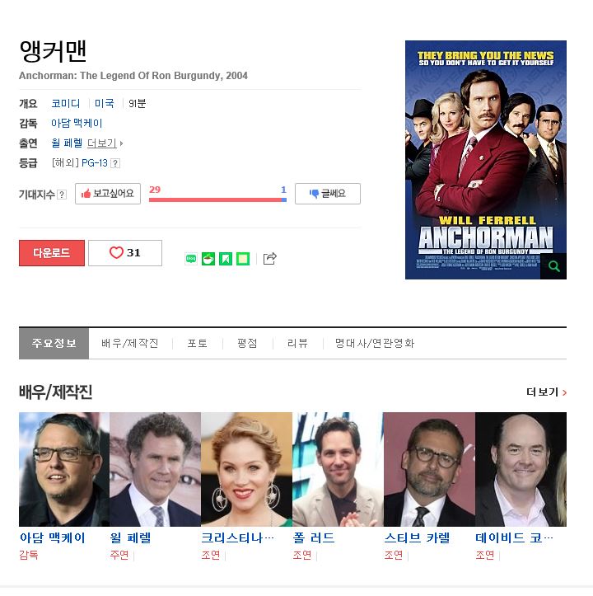Click the yellow memo share icon
Screen dimensions: 593x596
[243, 259]
